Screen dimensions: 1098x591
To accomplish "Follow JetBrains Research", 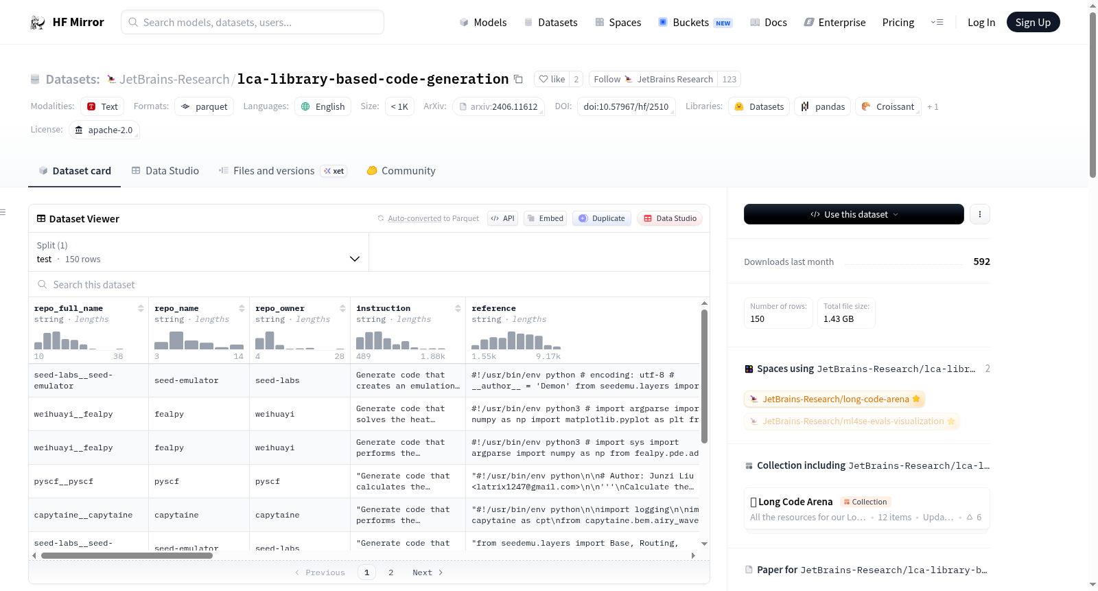I will click(x=653, y=79).
